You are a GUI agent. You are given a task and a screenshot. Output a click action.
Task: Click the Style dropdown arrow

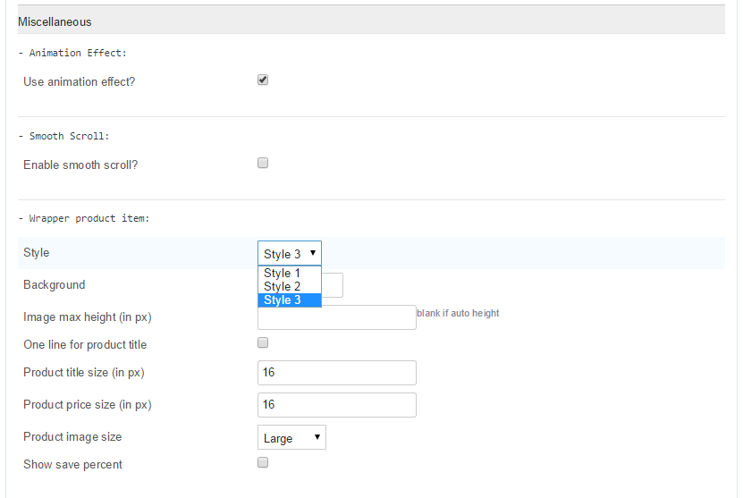pos(313,253)
